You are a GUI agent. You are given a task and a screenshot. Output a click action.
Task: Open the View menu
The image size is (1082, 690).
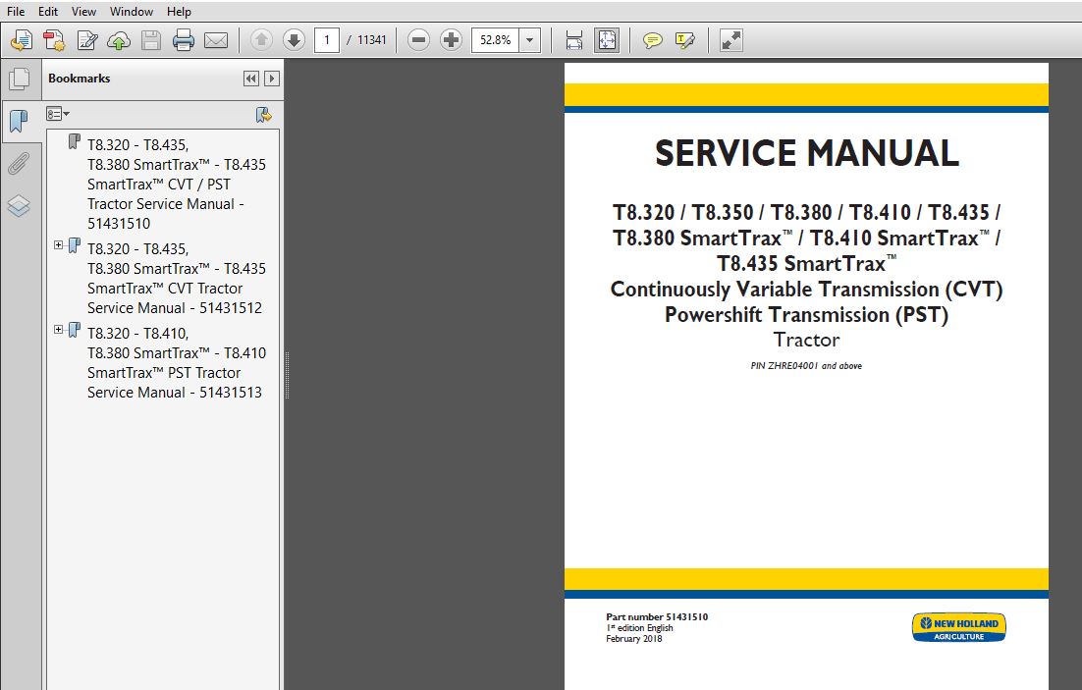[x=83, y=11]
